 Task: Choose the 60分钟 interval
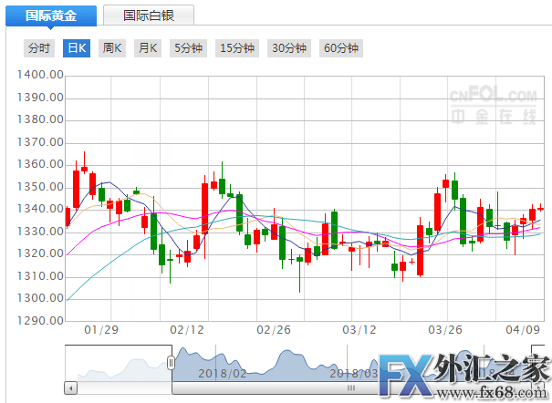pos(341,48)
